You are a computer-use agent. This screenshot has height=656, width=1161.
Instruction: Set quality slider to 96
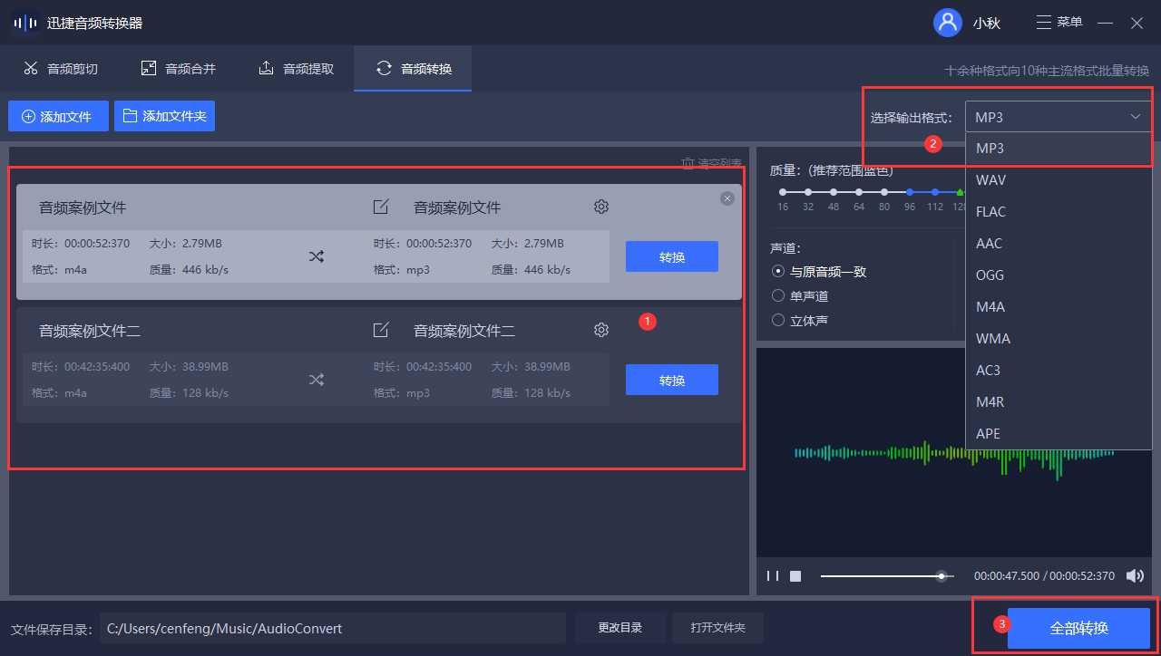[910, 192]
